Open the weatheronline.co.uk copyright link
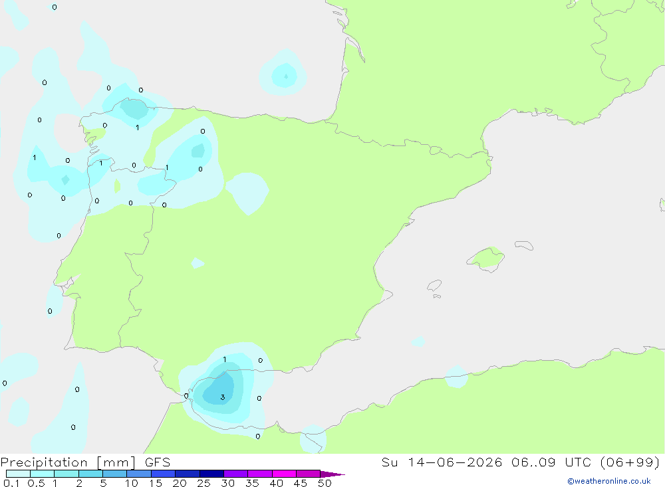This screenshot has height=487, width=665. [x=609, y=481]
